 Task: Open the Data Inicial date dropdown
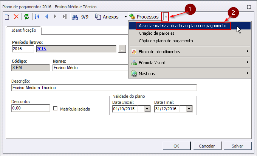pos(147,109)
